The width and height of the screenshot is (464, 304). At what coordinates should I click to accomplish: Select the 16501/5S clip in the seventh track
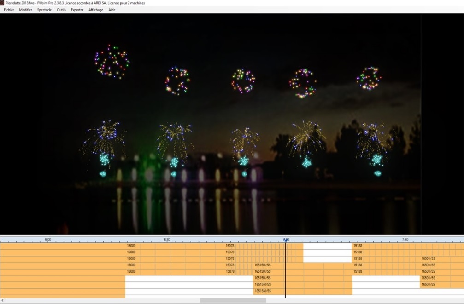tap(428, 285)
